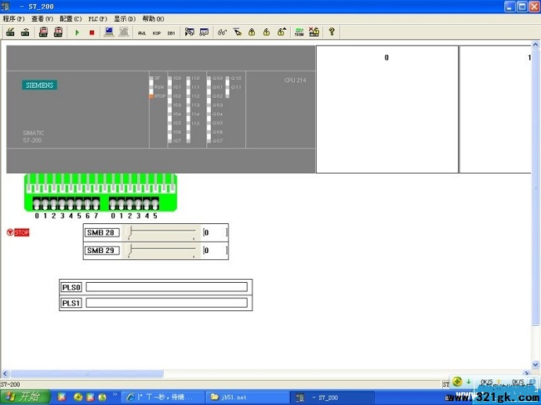This screenshot has height=405, width=541.
Task: Click the open padlock icon with arrow
Action: click(281, 32)
